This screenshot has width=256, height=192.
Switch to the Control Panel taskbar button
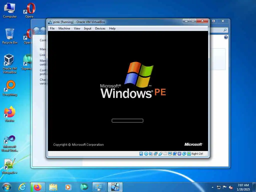click(x=99, y=187)
